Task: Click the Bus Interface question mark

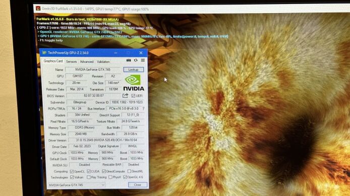Action: (143, 109)
